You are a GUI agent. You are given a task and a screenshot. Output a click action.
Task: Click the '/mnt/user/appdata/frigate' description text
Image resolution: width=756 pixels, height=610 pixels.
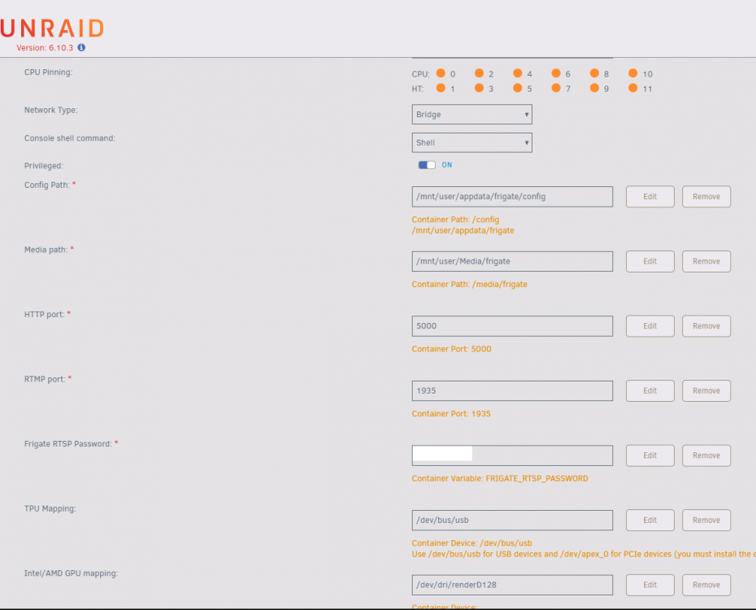pyautogui.click(x=463, y=230)
